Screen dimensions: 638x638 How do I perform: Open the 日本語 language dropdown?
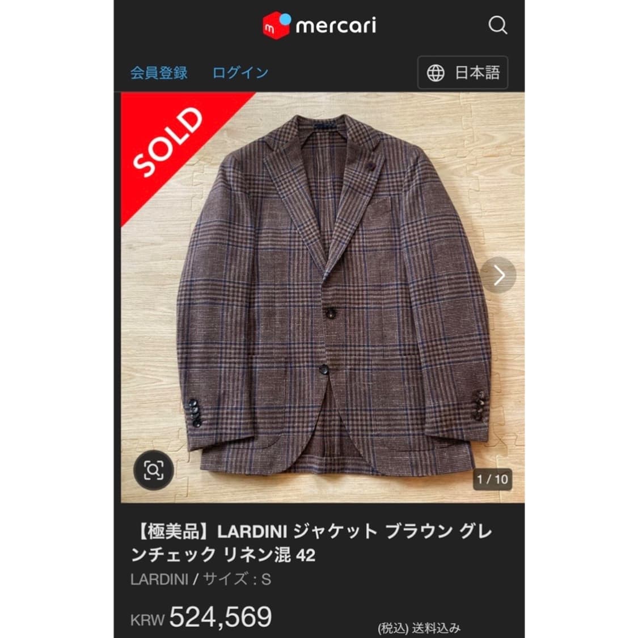pyautogui.click(x=463, y=73)
